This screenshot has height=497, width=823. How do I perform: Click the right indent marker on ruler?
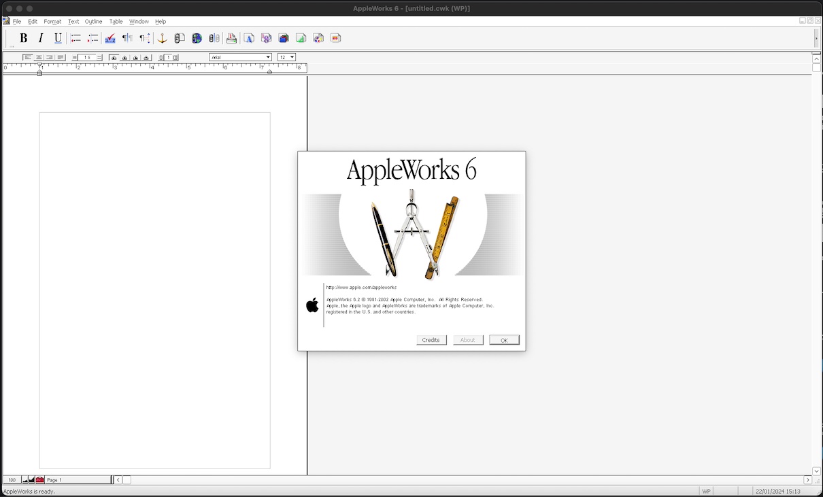coord(270,71)
